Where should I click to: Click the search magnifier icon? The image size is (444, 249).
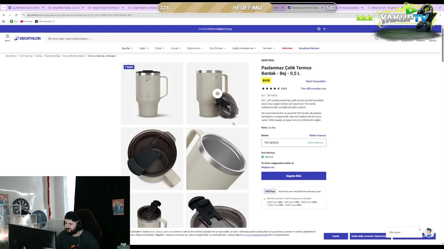(x=376, y=38)
